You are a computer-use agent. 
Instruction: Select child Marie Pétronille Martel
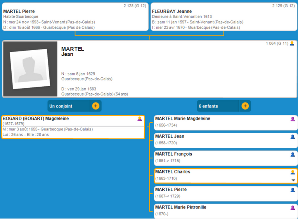(x=217, y=211)
